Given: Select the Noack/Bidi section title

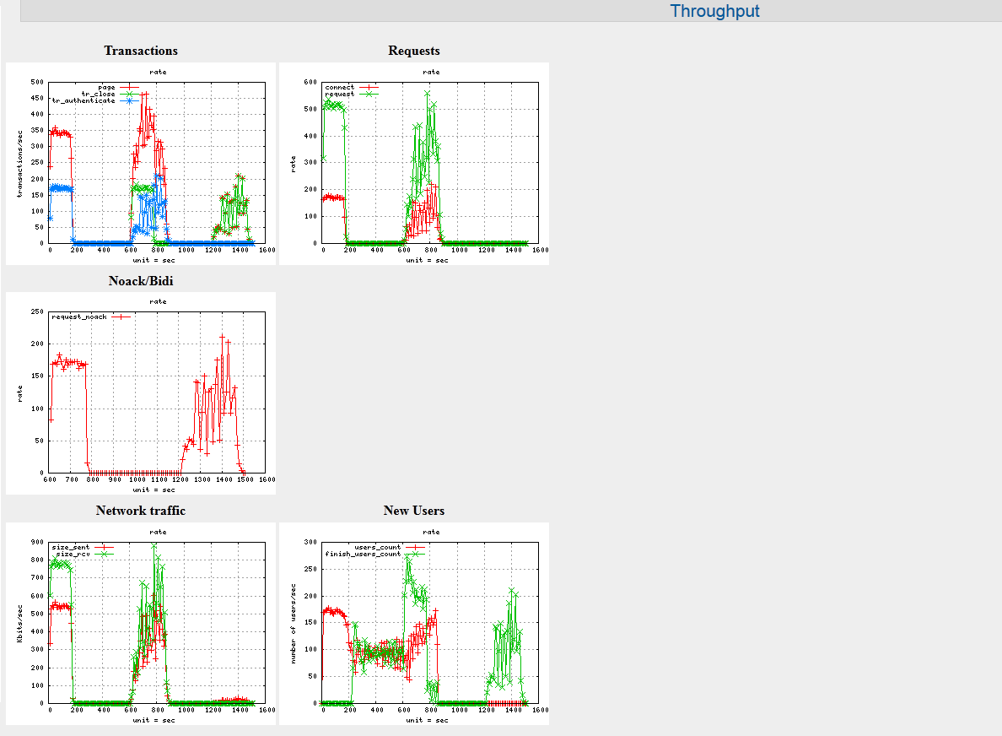Looking at the screenshot, I should [141, 281].
